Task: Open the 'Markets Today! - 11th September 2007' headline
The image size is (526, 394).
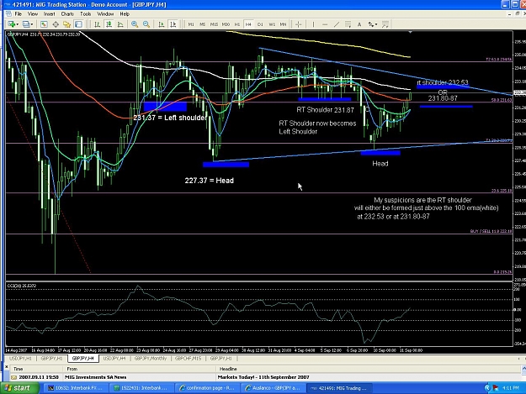Action: click(x=263, y=377)
